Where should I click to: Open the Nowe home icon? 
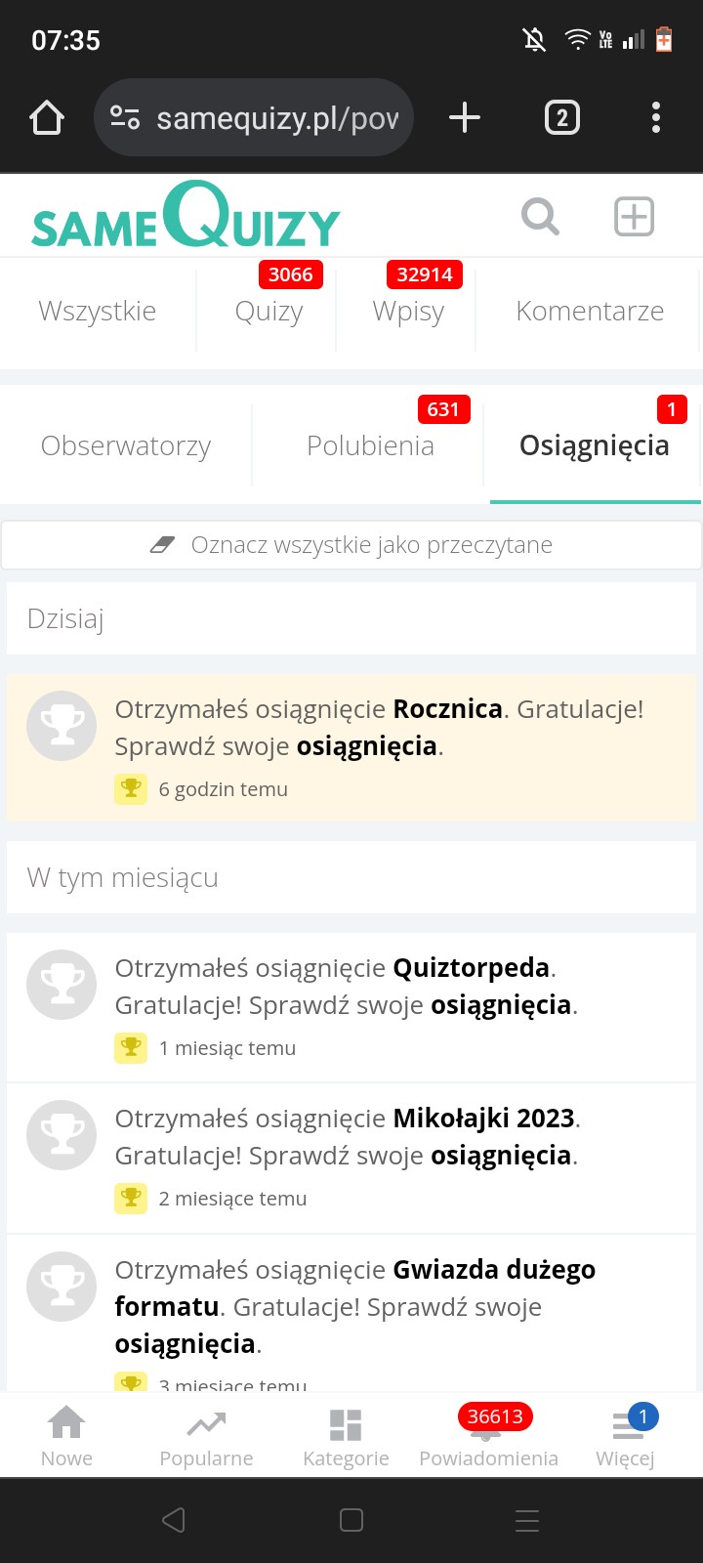click(66, 1436)
